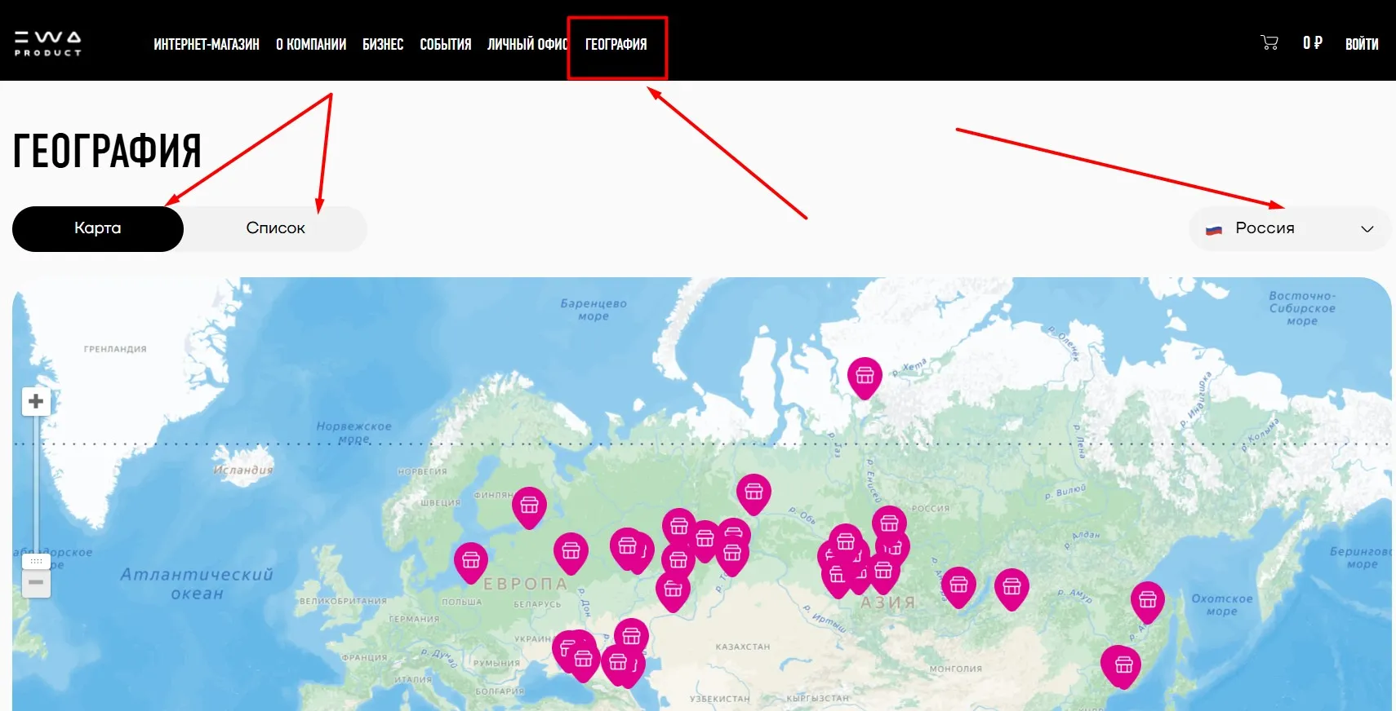Screen dimensions: 1396x711
Task: Open ИНТЕРНЕТ-МАГАЗИН menu item
Action: coord(207,44)
